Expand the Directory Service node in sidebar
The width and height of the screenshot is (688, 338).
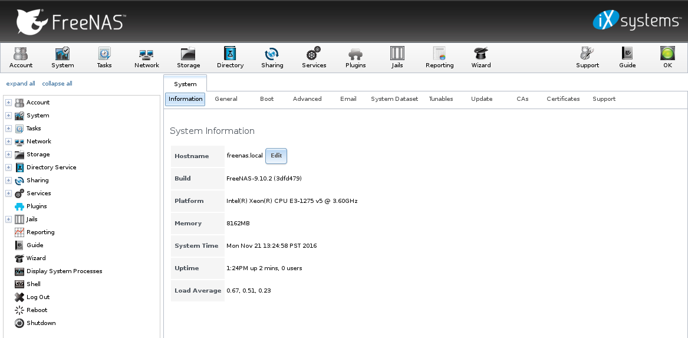pos(8,168)
